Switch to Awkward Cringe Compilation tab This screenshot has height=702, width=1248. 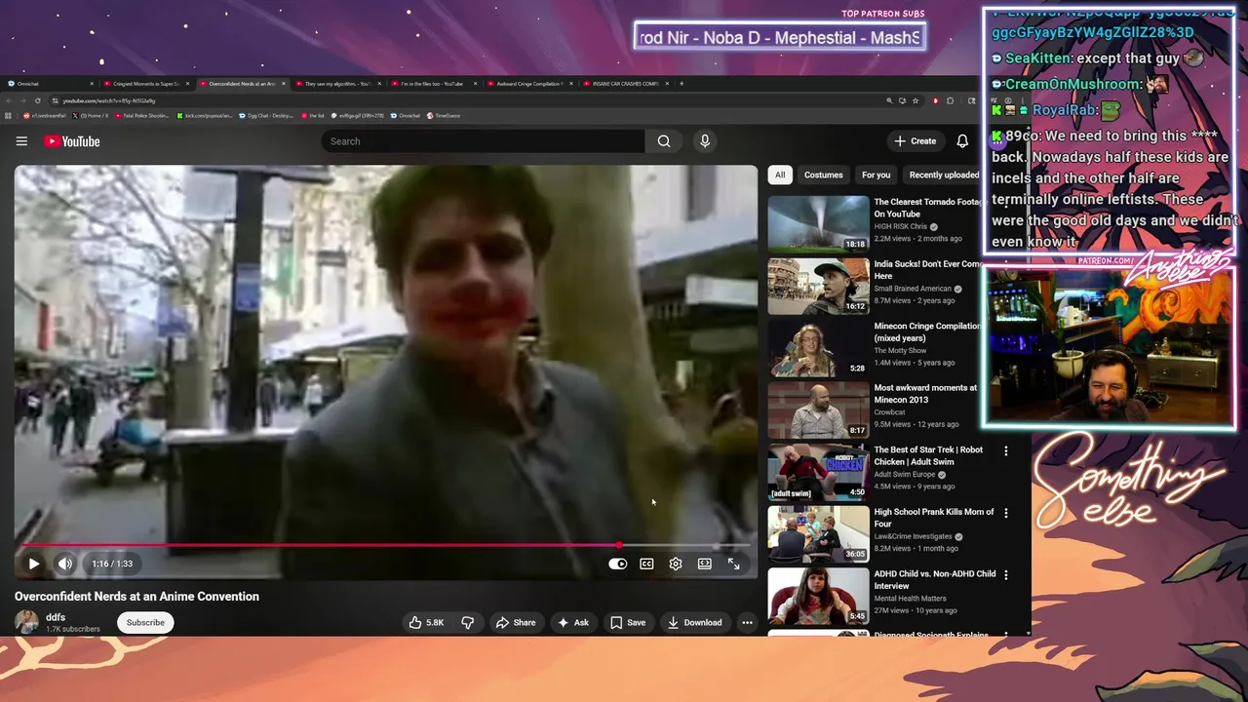pyautogui.click(x=530, y=84)
